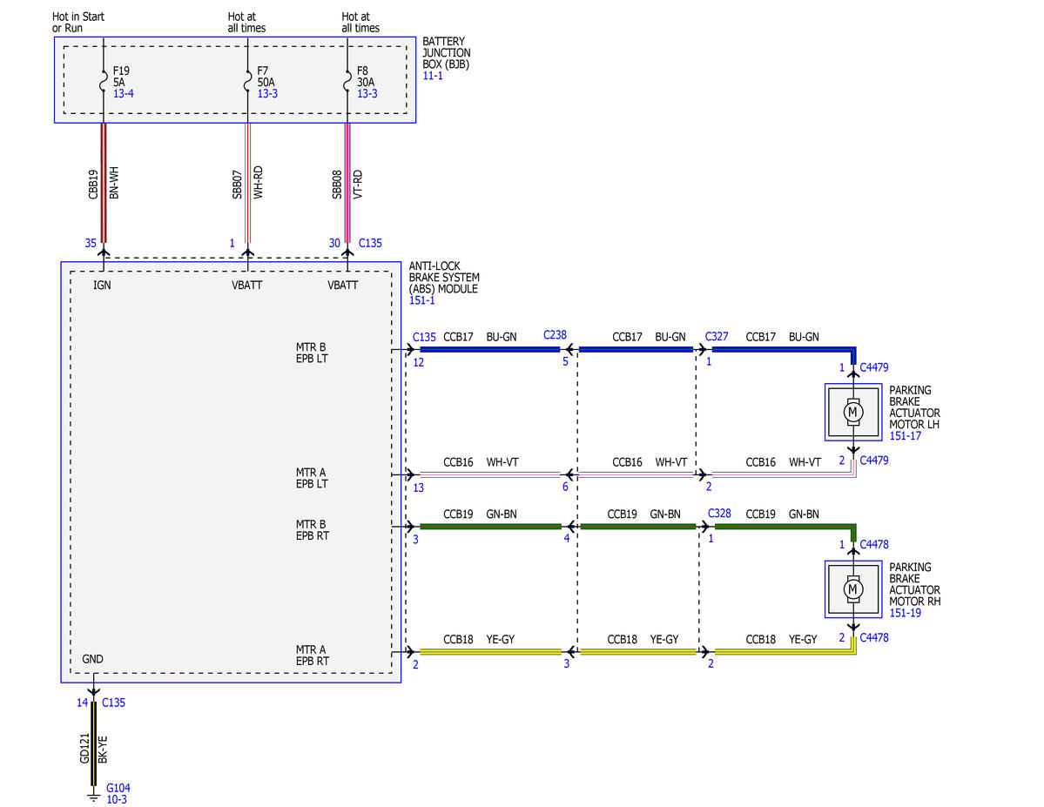Select the BK-YE wire color label
Image resolution: width=1044 pixels, height=807 pixels.
coord(103,750)
